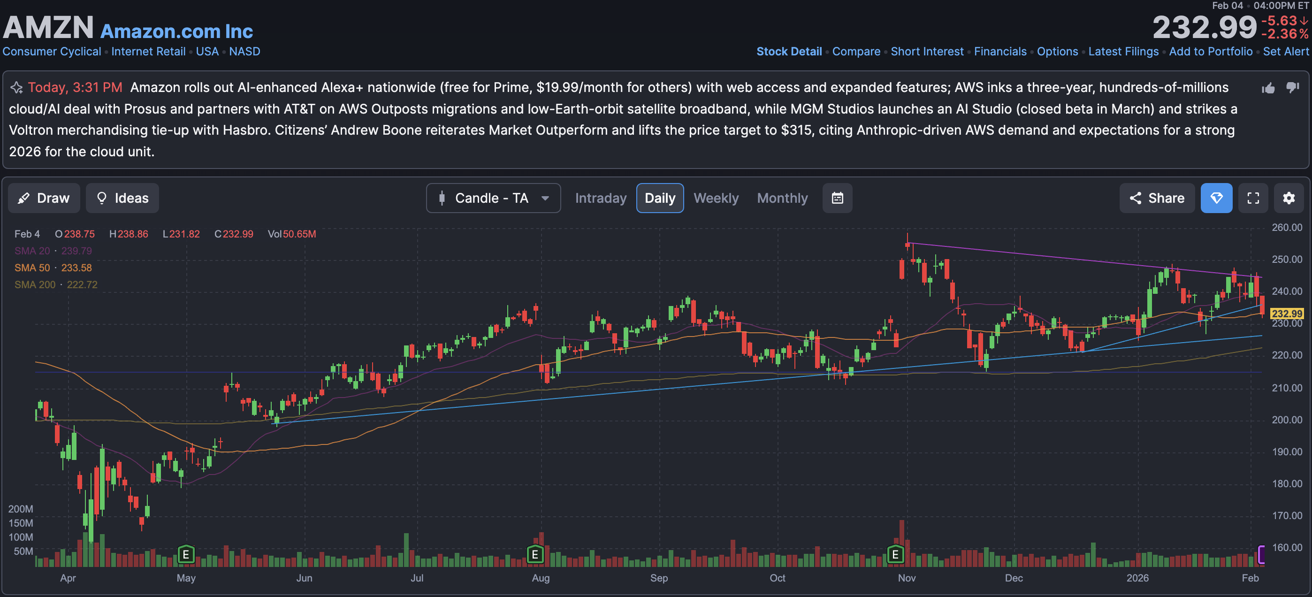Click the Draw button
This screenshot has height=597, width=1312.
click(44, 198)
